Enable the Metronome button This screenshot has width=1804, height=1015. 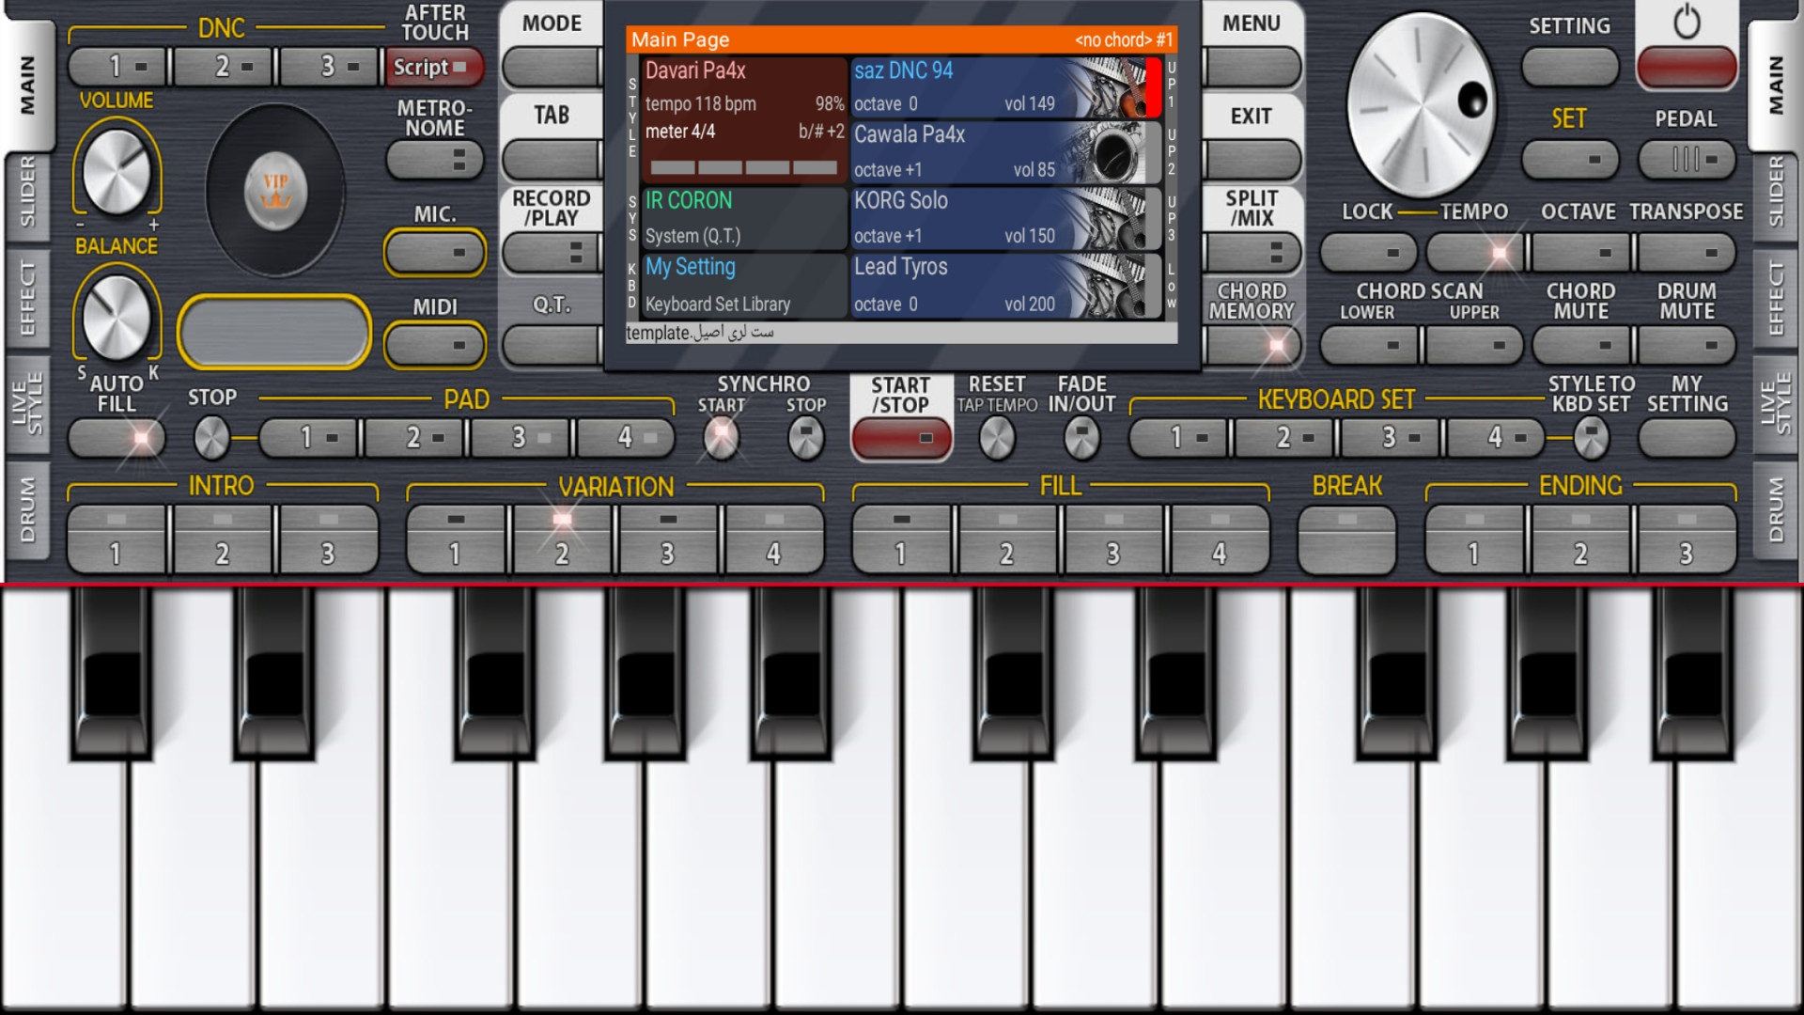tap(434, 160)
